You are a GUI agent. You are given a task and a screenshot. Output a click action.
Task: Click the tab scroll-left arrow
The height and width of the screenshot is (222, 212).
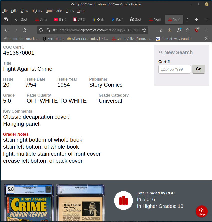(16, 19)
